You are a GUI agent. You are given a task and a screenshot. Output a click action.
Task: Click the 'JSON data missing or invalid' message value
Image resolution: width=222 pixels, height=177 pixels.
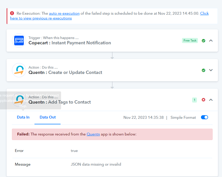[x=96, y=164]
